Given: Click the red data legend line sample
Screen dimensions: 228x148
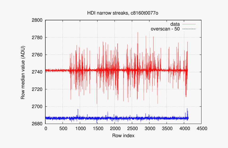Looking at the screenshot, I should tap(189, 24).
